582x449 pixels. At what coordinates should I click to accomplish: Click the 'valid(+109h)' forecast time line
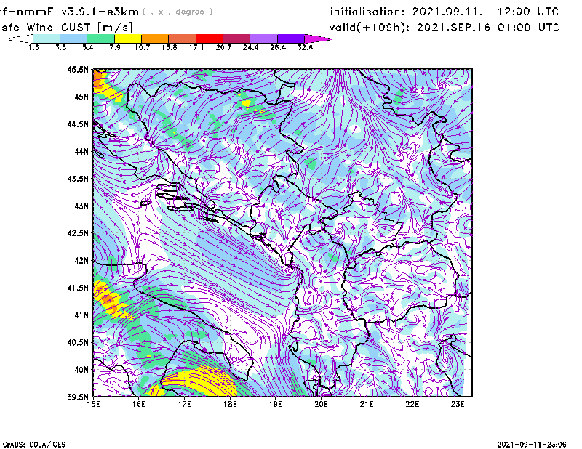[x=445, y=28]
